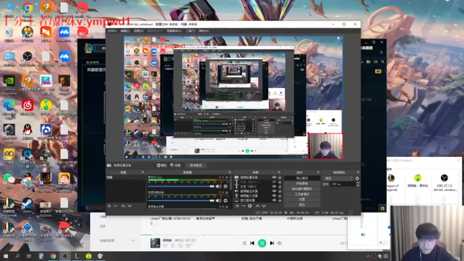Pop out the Scenes dock
The height and width of the screenshot is (261, 464).
click(x=143, y=172)
